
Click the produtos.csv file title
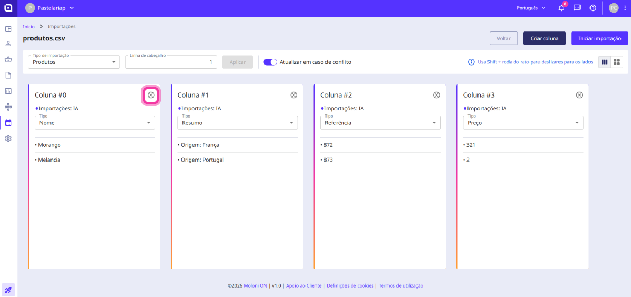(44, 38)
